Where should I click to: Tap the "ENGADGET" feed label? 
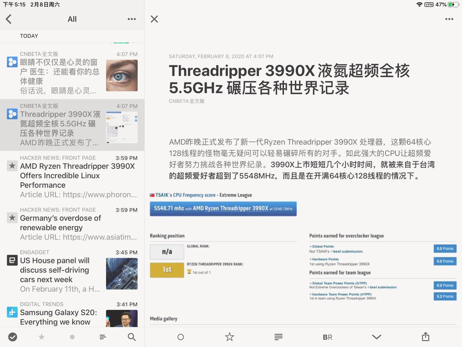[x=34, y=252]
